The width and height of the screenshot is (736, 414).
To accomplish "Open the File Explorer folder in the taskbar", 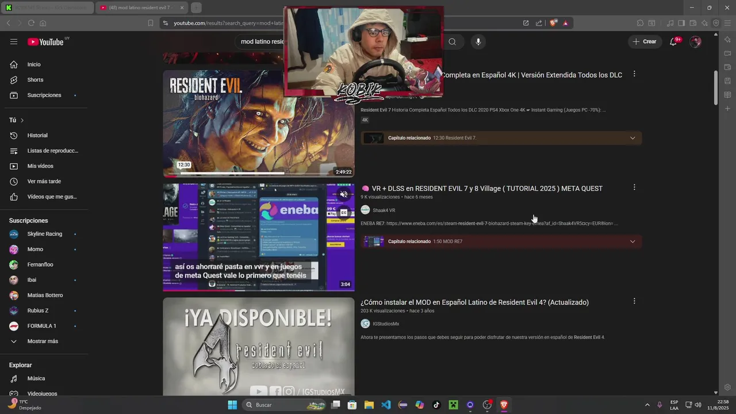I will pos(369,405).
